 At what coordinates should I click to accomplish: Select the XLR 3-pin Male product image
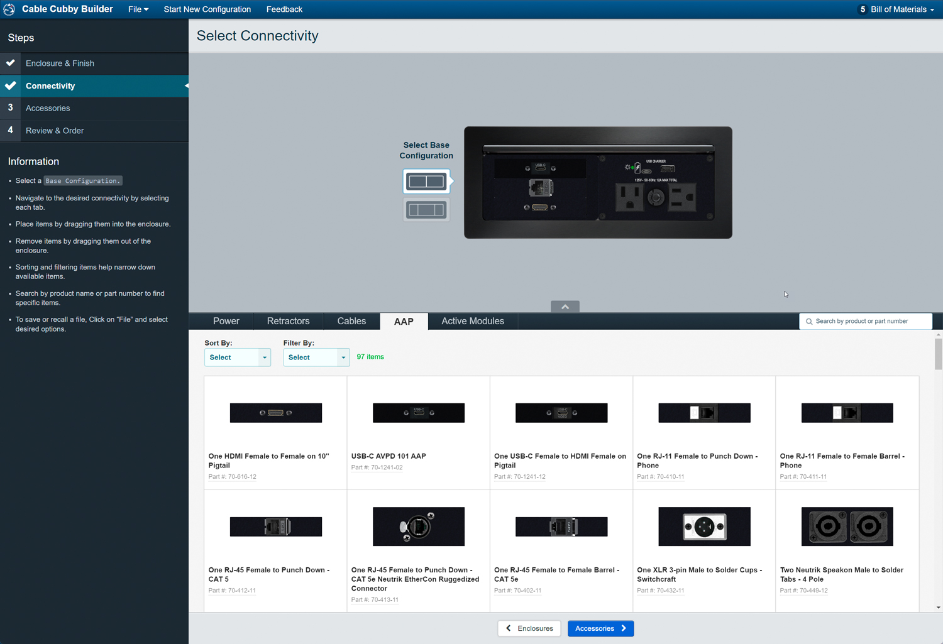pyautogui.click(x=704, y=527)
